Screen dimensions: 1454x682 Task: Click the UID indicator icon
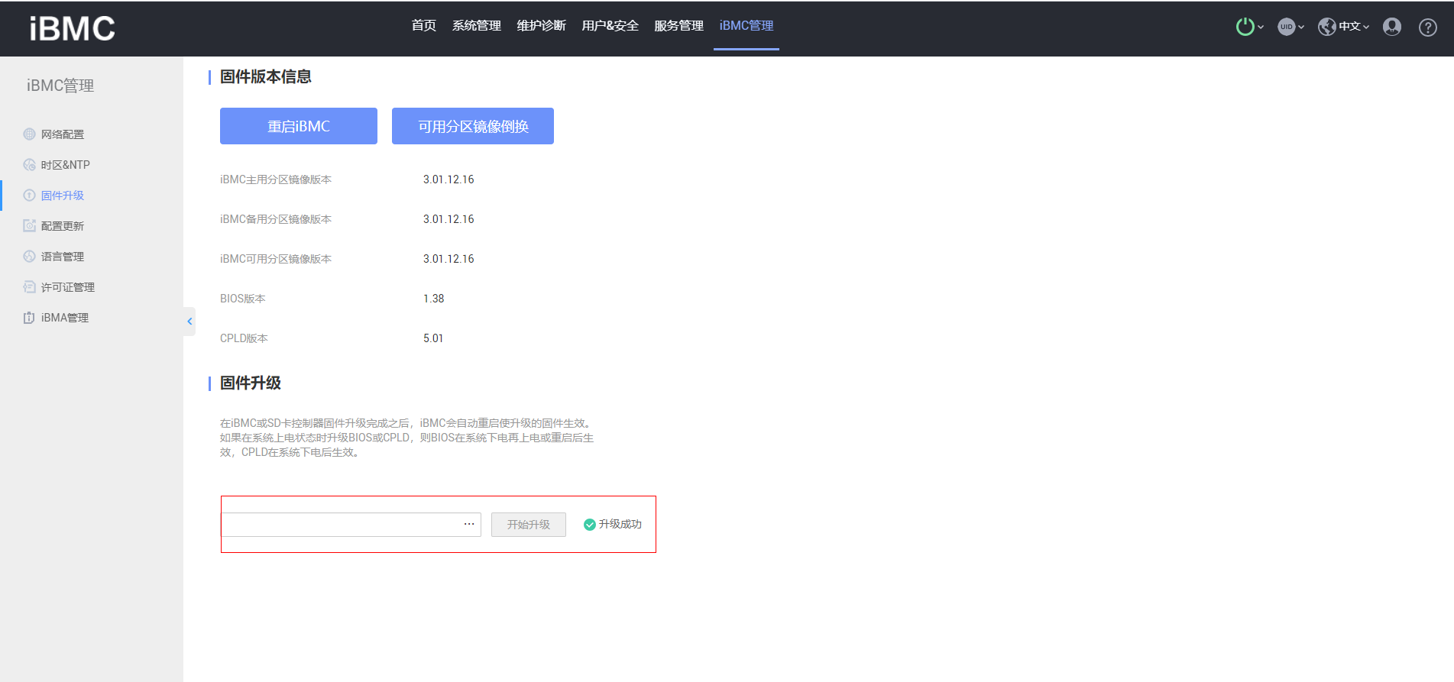click(1287, 27)
